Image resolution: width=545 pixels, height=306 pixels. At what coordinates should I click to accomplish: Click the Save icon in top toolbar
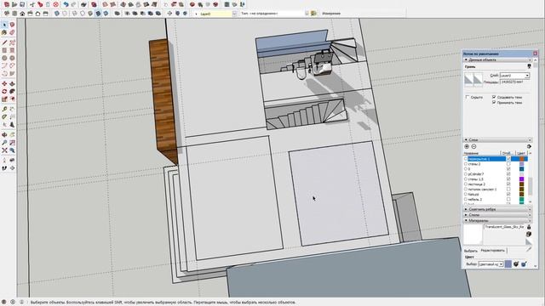(22, 4)
